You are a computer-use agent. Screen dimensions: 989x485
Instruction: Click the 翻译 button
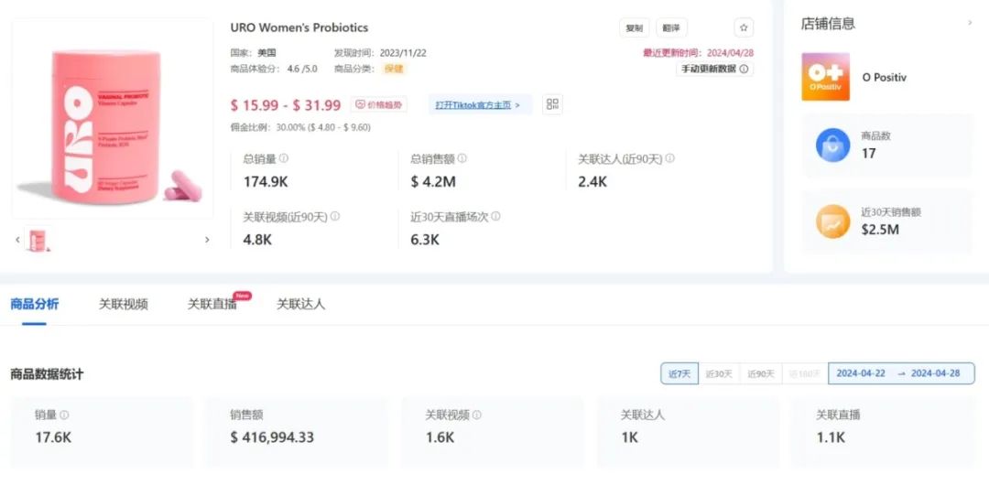[672, 27]
